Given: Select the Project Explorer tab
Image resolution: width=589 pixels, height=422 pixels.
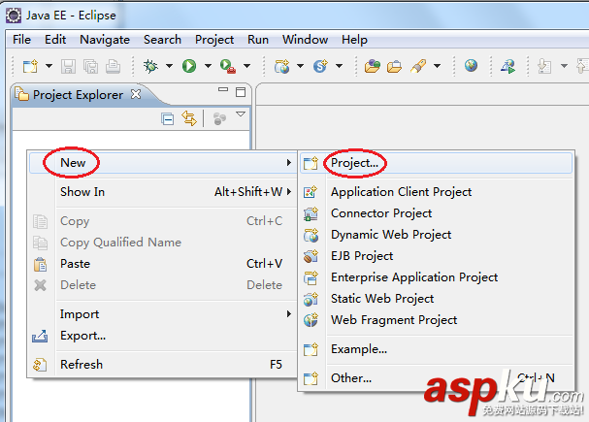Looking at the screenshot, I should 78,95.
